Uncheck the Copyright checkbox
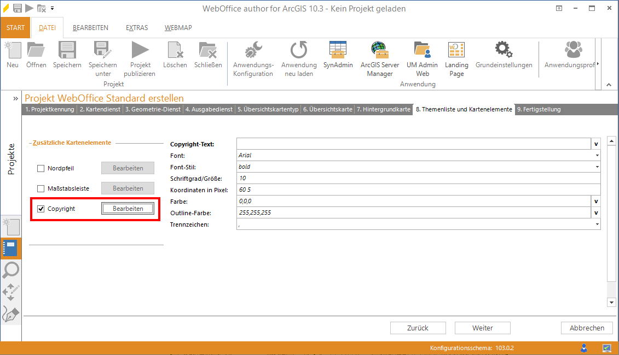 41,209
